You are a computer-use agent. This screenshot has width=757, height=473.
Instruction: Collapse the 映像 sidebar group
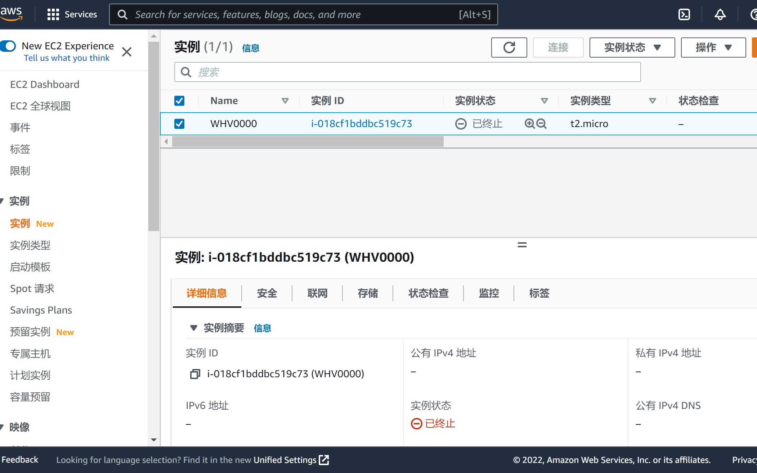[2, 427]
